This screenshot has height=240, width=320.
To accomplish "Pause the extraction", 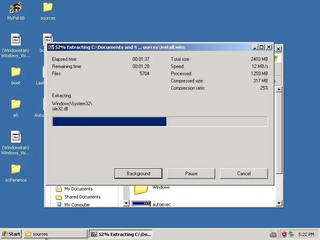I will tap(191, 174).
